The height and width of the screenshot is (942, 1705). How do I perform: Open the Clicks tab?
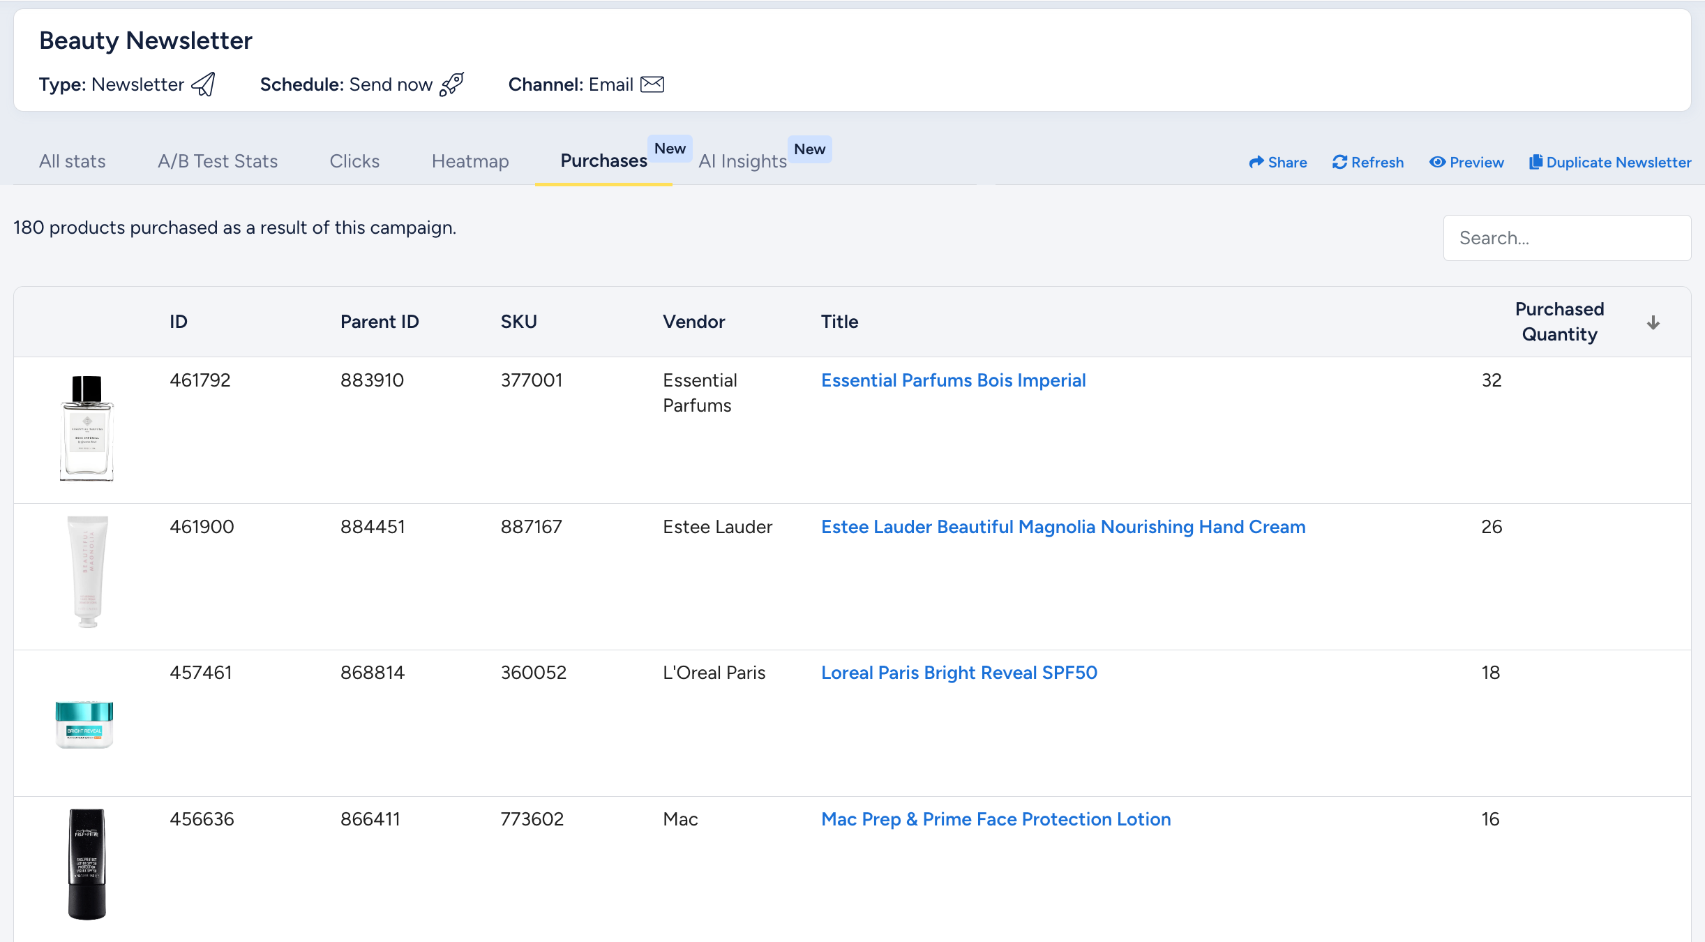tap(354, 161)
